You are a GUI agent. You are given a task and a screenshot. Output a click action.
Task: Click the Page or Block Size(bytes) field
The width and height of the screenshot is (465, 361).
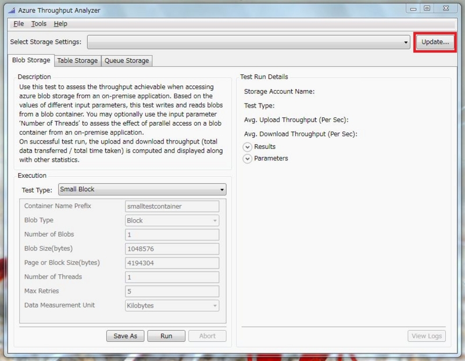[172, 263]
